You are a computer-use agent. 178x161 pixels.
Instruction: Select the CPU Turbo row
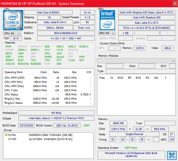click(x=48, y=90)
